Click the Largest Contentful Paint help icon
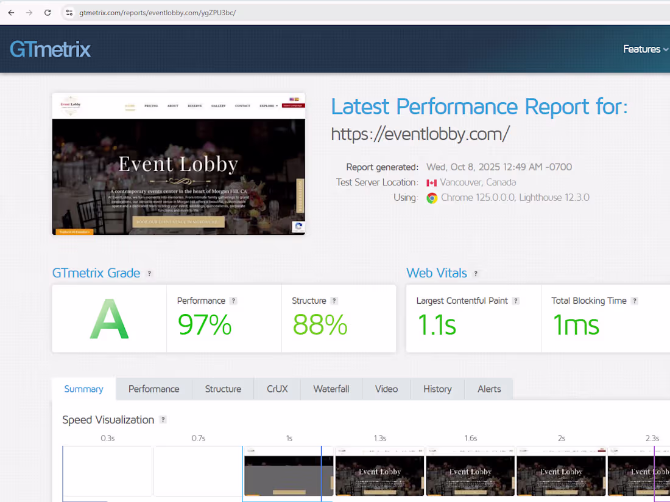Image resolution: width=670 pixels, height=502 pixels. click(x=516, y=301)
